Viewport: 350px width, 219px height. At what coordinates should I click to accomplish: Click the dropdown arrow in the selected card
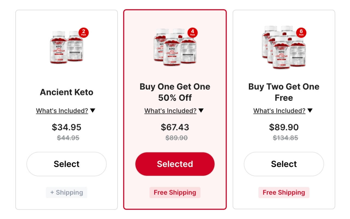201,111
